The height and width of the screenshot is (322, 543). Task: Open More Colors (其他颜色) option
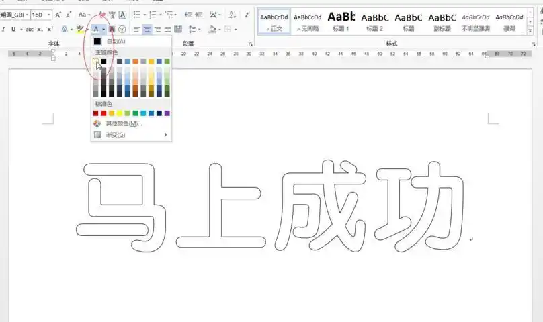click(x=131, y=123)
